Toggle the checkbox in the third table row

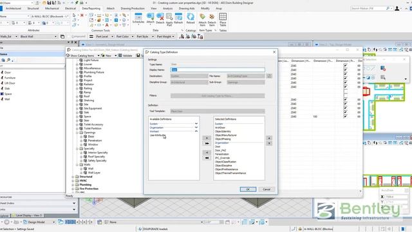(x=345, y=74)
